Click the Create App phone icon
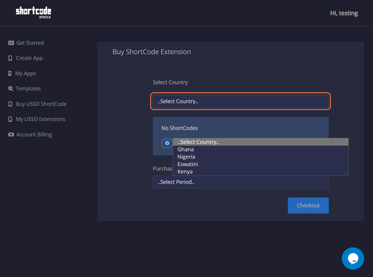Viewport: 373px width, 277px height. [x=10, y=58]
